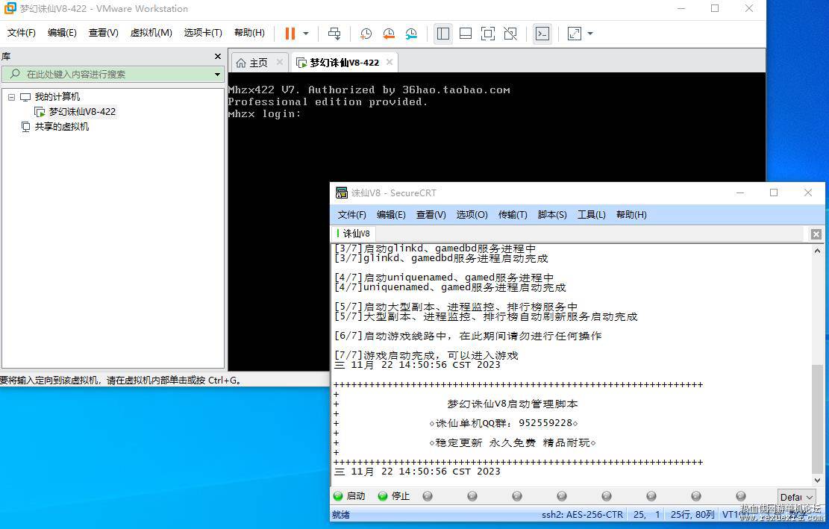Enter full screen mode icon in VMware
Screen dimensions: 829x529
pos(488,34)
